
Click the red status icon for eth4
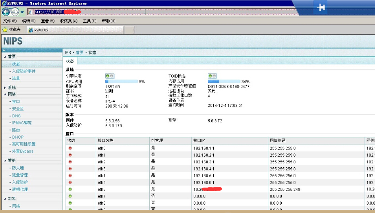coord(70,176)
